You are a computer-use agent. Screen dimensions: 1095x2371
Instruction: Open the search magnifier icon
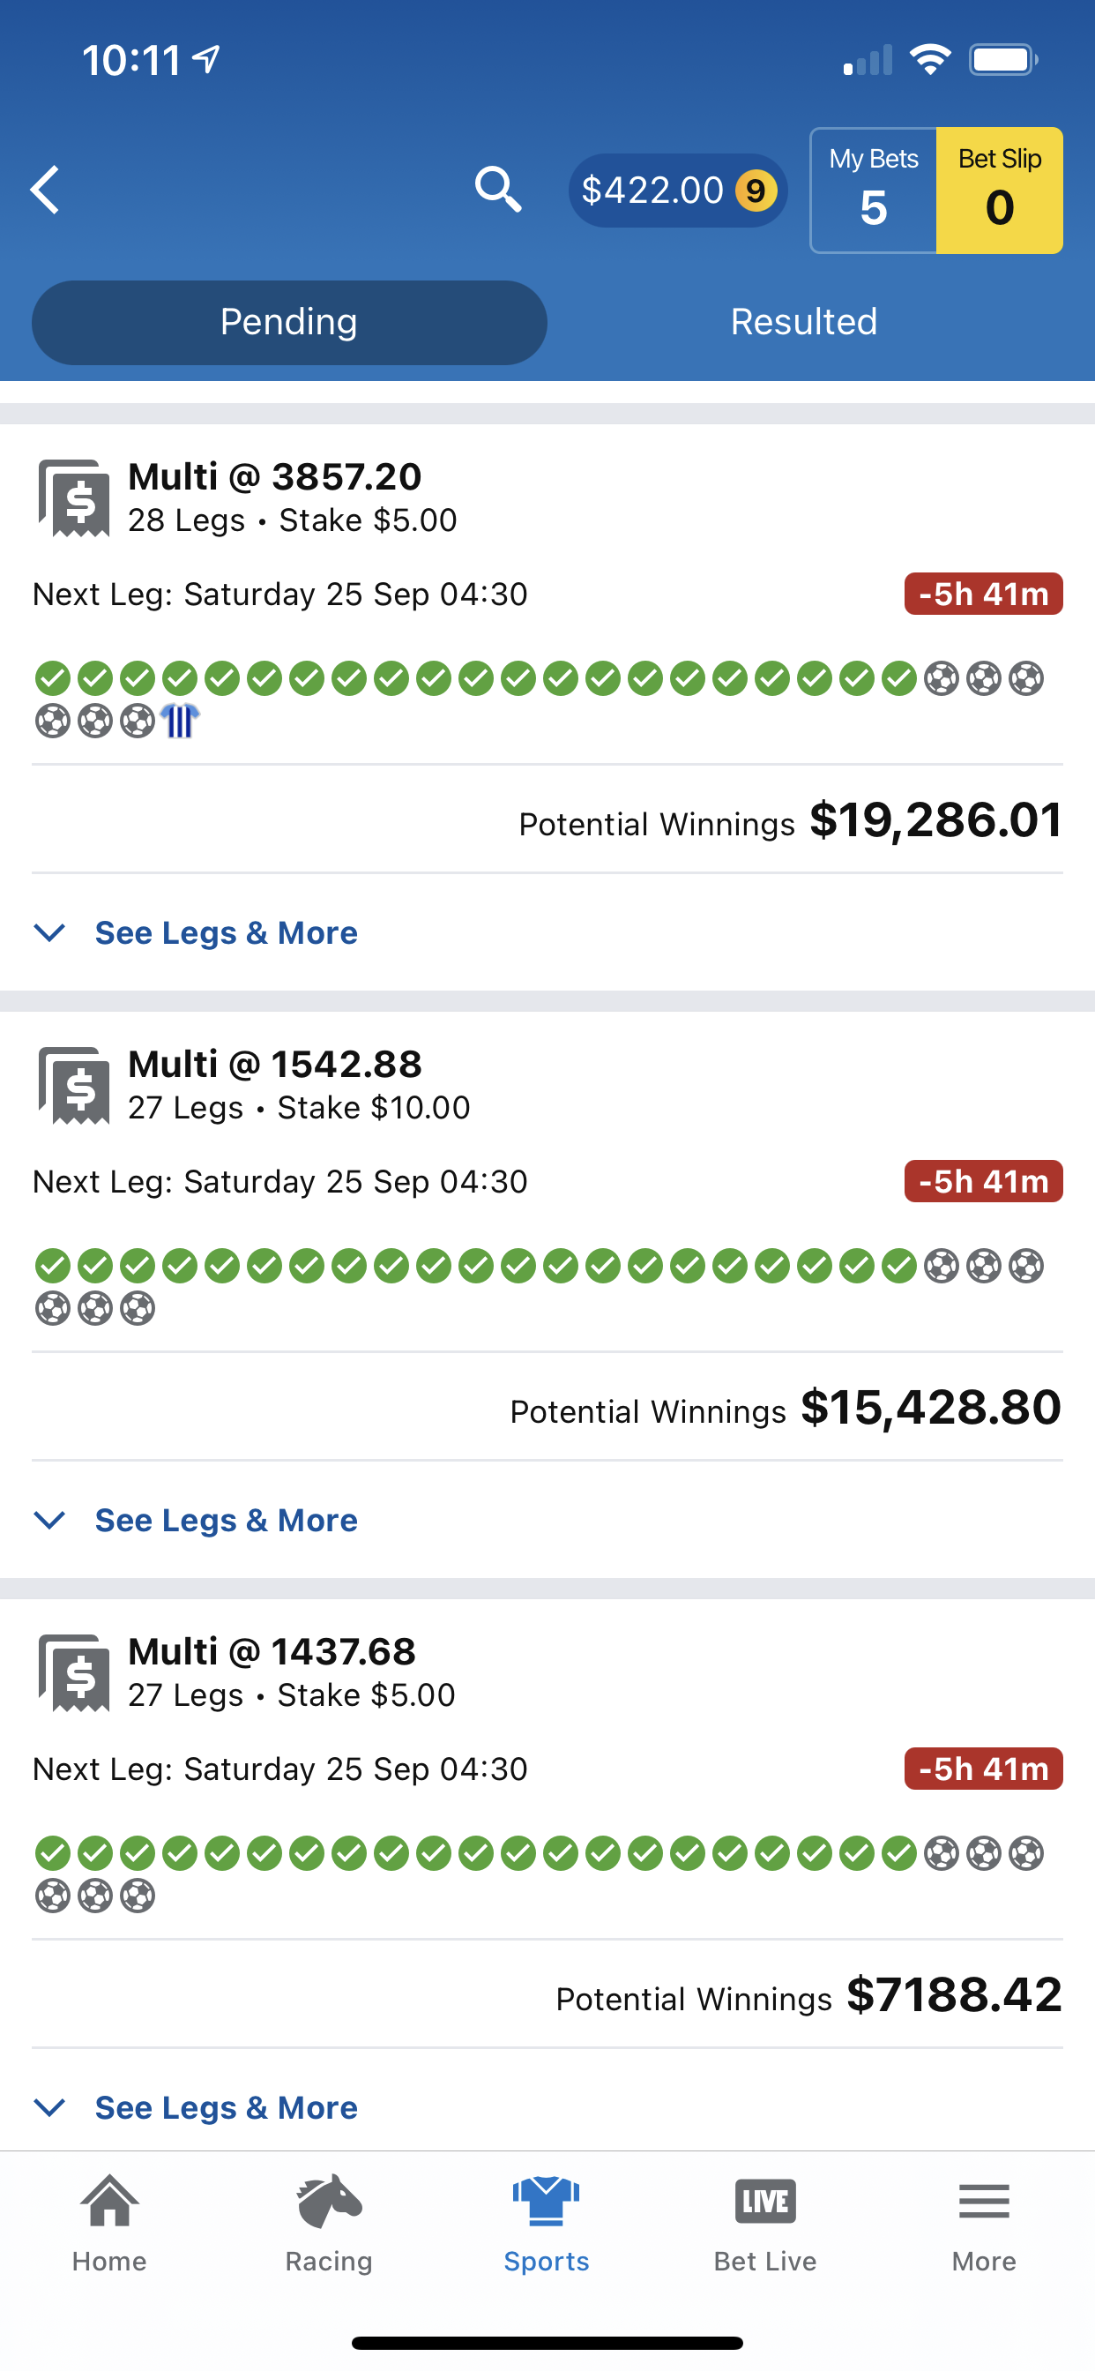498,190
